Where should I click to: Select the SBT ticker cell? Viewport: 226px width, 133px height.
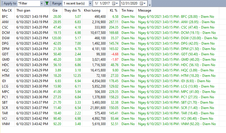point(5,103)
